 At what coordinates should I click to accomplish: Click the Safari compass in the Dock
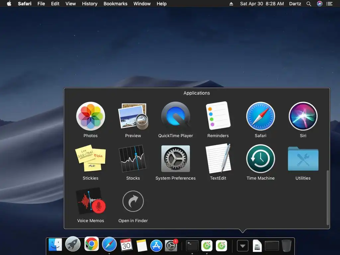[109, 244]
